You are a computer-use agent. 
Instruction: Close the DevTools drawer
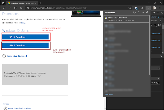tap(161, 56)
